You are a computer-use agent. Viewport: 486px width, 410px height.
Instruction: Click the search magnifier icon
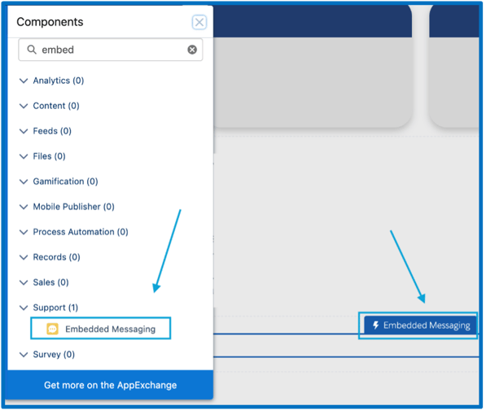coord(32,50)
